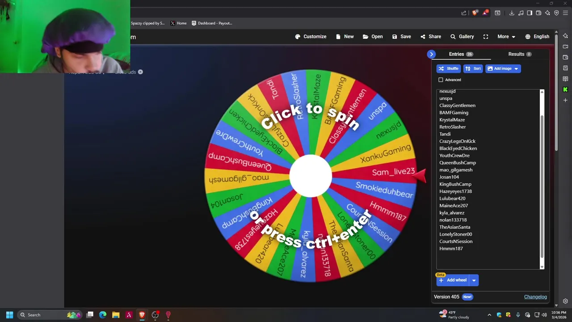
Task: Open taskbar clock showing 10:56 PM
Action: click(x=559, y=315)
